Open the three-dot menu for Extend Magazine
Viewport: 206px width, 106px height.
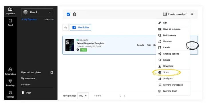point(192,45)
